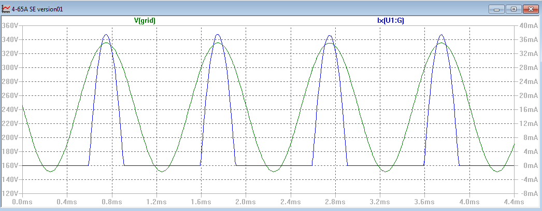Screen dimensions: 542x211
Task: Click the -4mA right axis label
Action: click(x=529, y=179)
